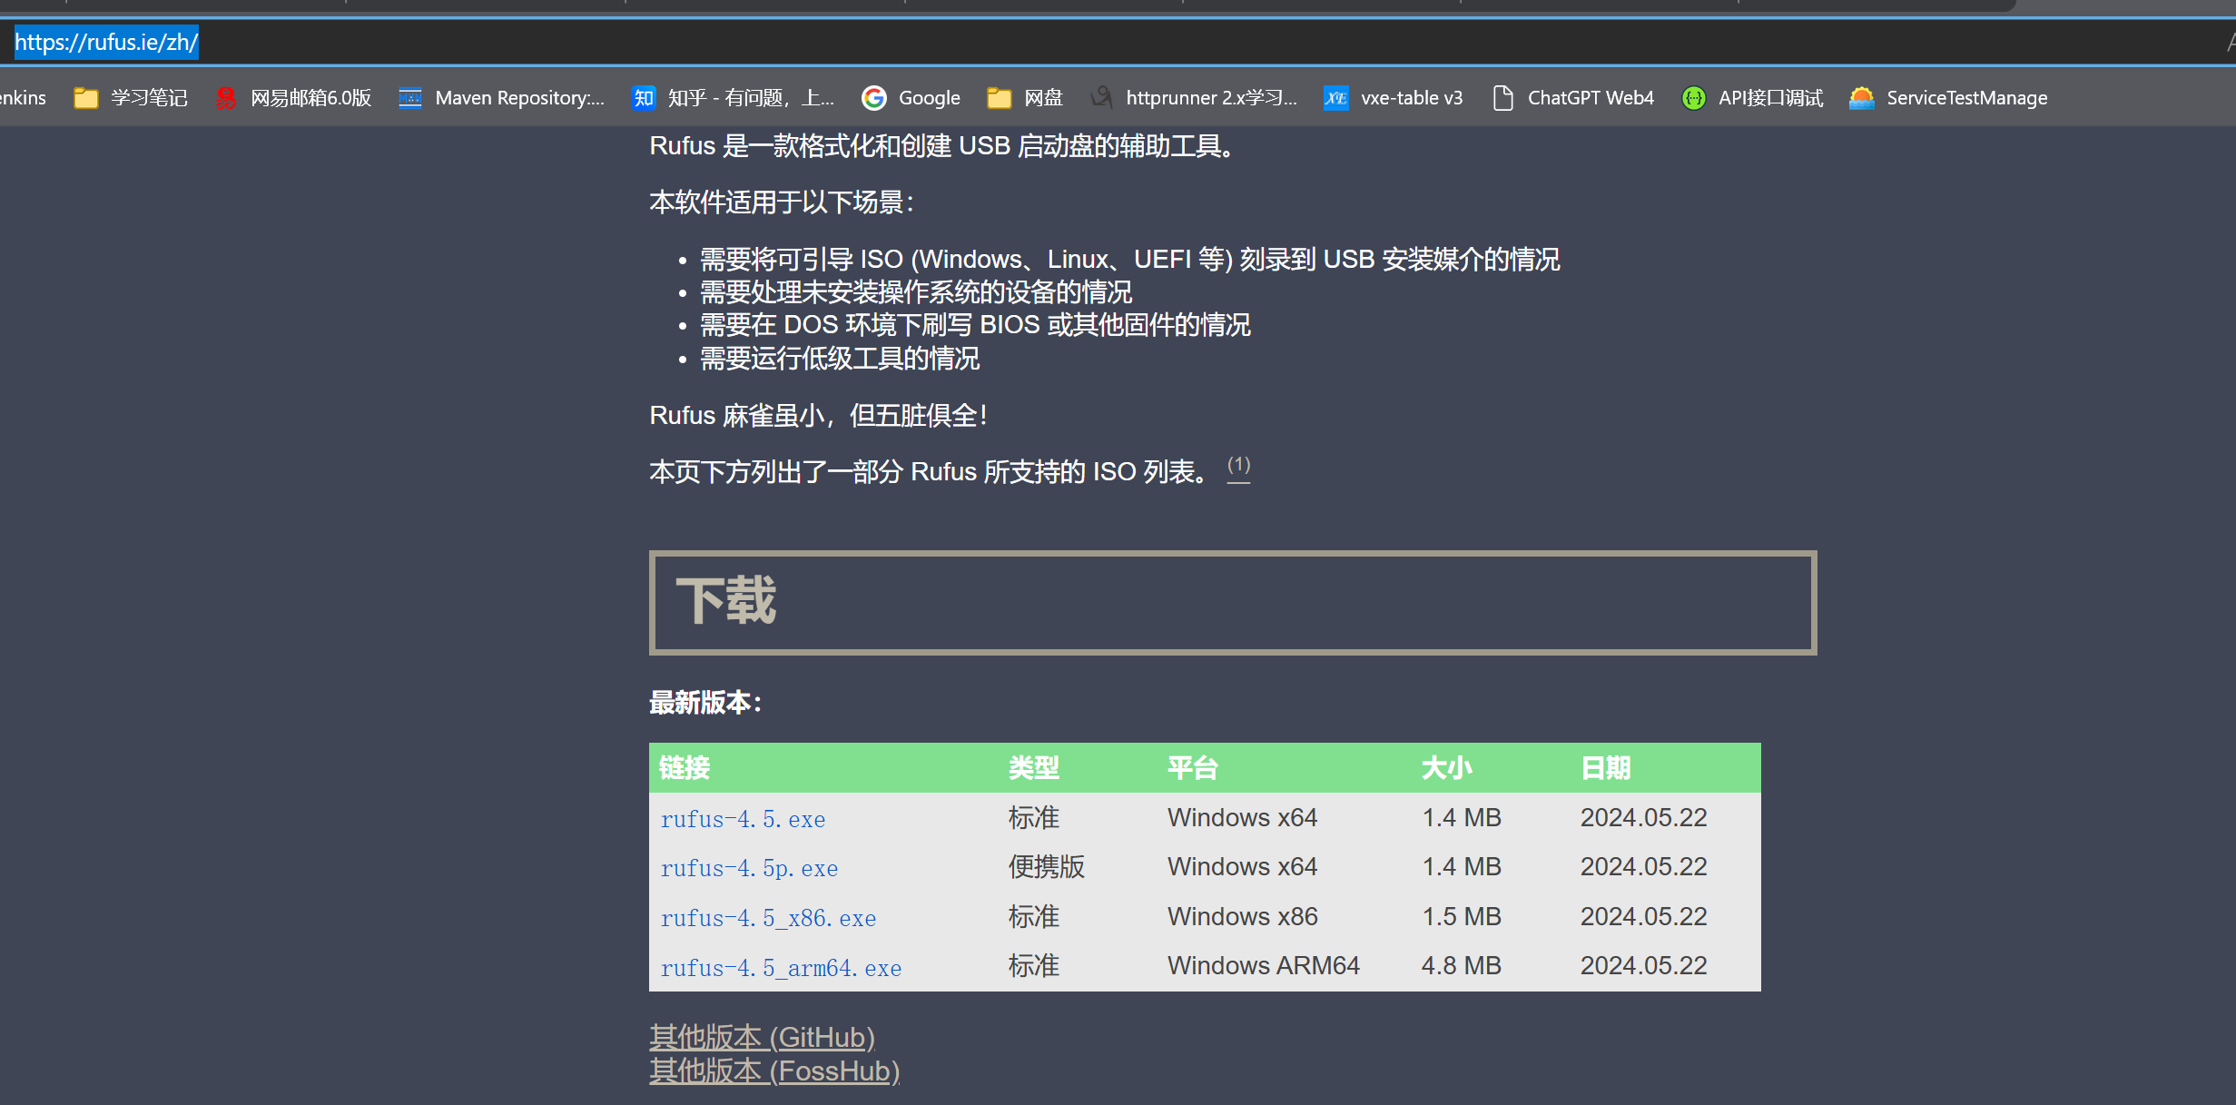Open the httprunner 2.x bookmark icon

[x=1101, y=98]
